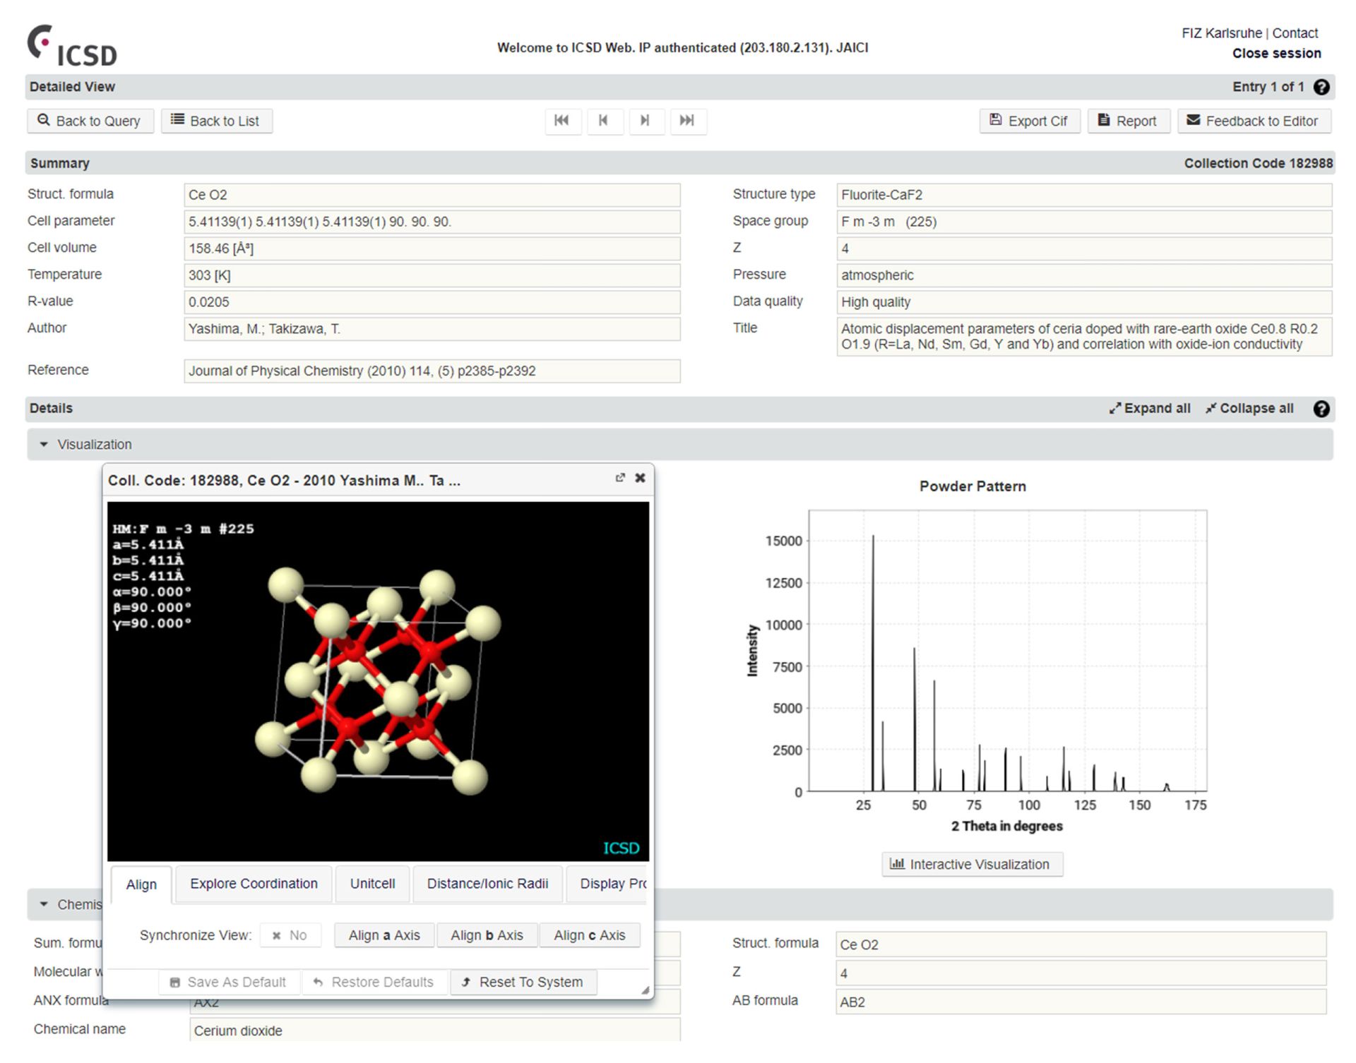Click Chemical name field Cerium dioxide
The image size is (1356, 1063).
(435, 1030)
